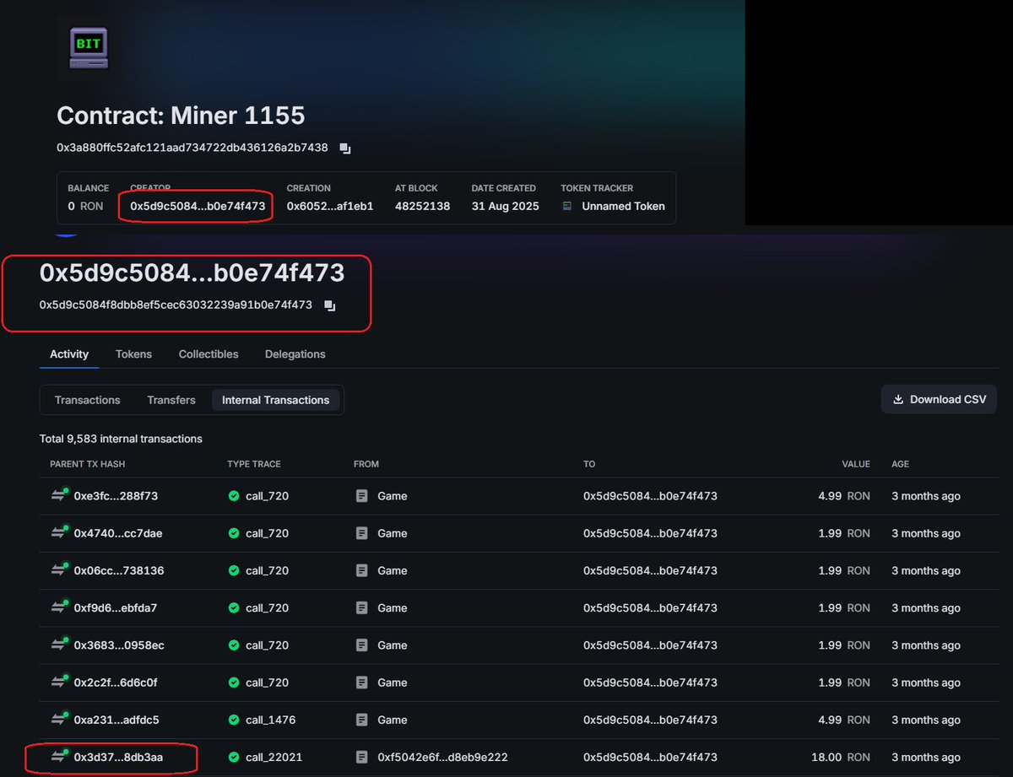The width and height of the screenshot is (1013, 777).
Task: Click transfer icon beside 0x4740...cc7dae
Action: (58, 533)
